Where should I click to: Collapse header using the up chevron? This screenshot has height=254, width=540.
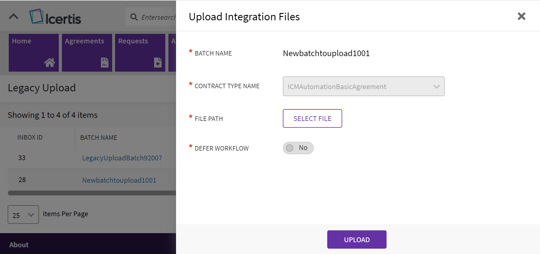[x=14, y=16]
